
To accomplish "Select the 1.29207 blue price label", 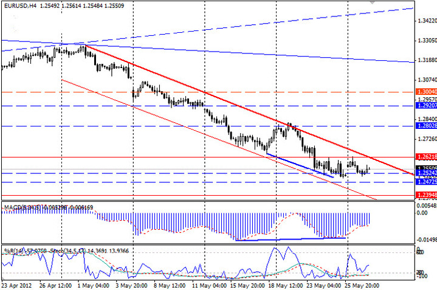I will (x=425, y=106).
